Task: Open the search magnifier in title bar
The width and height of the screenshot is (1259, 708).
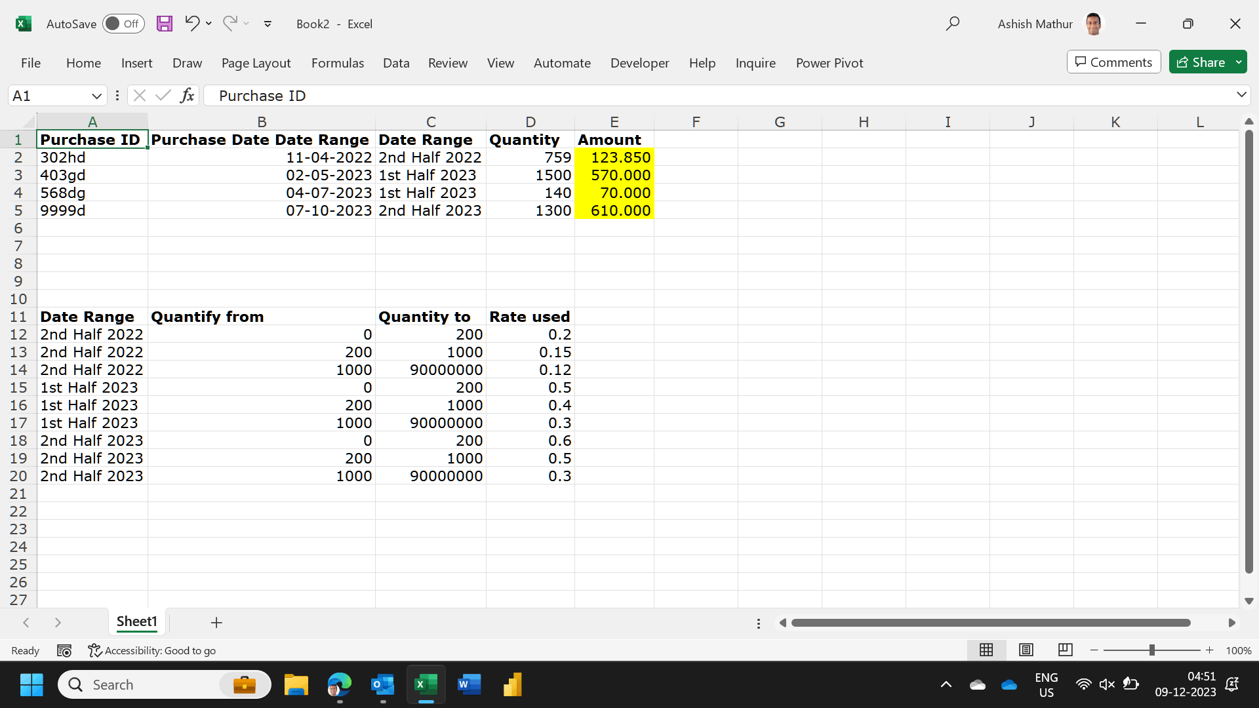Action: pos(953,24)
